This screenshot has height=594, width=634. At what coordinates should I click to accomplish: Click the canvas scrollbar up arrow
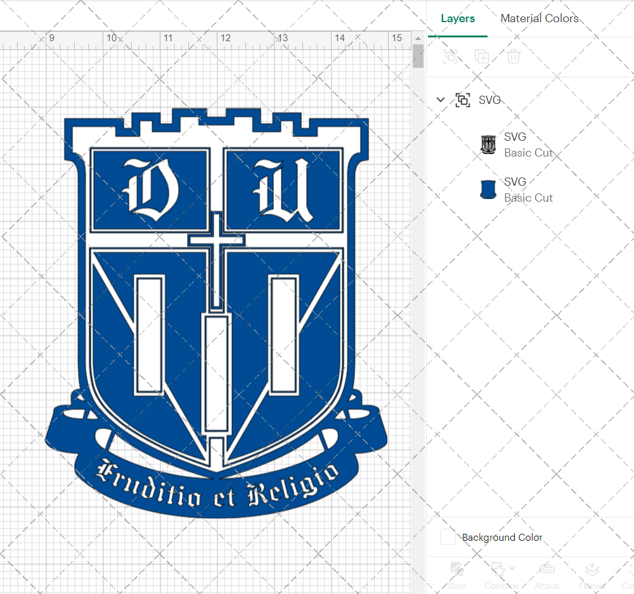418,38
